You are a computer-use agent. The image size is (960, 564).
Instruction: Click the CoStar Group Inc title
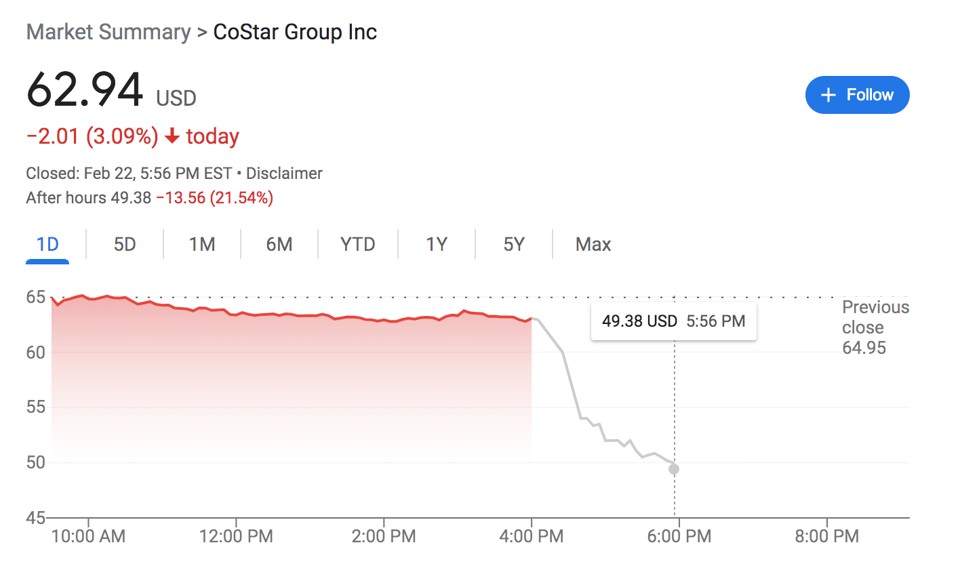coord(295,33)
